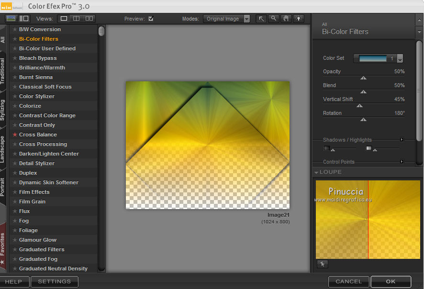The height and width of the screenshot is (289, 424).
Task: Star the Cross Balance filter as favorite
Action: pyautogui.click(x=15, y=134)
